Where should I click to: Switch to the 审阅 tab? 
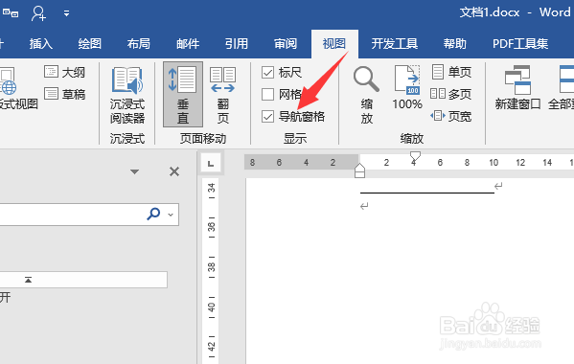click(286, 44)
